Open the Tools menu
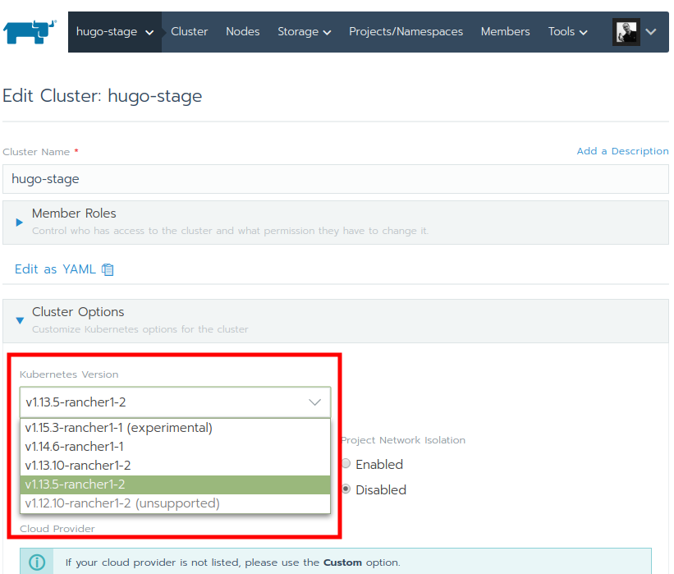 (x=567, y=32)
